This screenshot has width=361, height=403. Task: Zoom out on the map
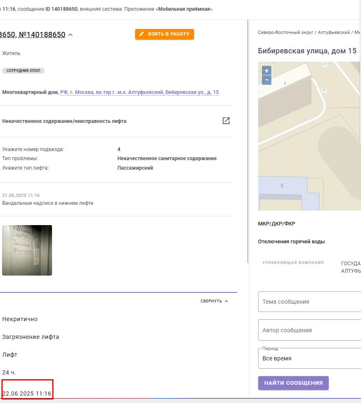(x=266, y=80)
